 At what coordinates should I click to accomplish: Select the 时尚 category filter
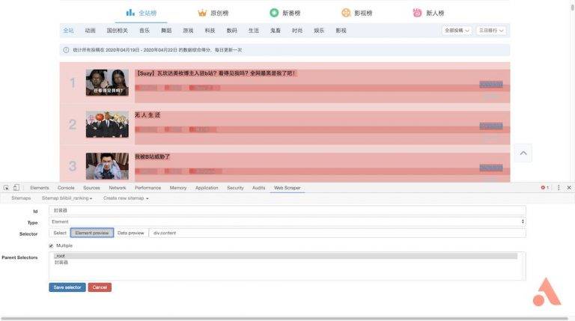click(x=297, y=31)
